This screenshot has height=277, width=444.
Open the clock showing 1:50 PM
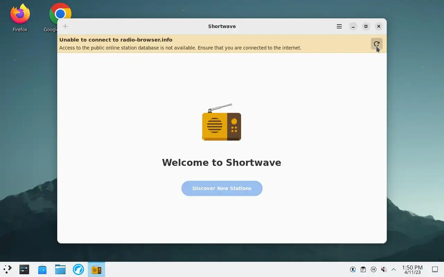(412, 269)
